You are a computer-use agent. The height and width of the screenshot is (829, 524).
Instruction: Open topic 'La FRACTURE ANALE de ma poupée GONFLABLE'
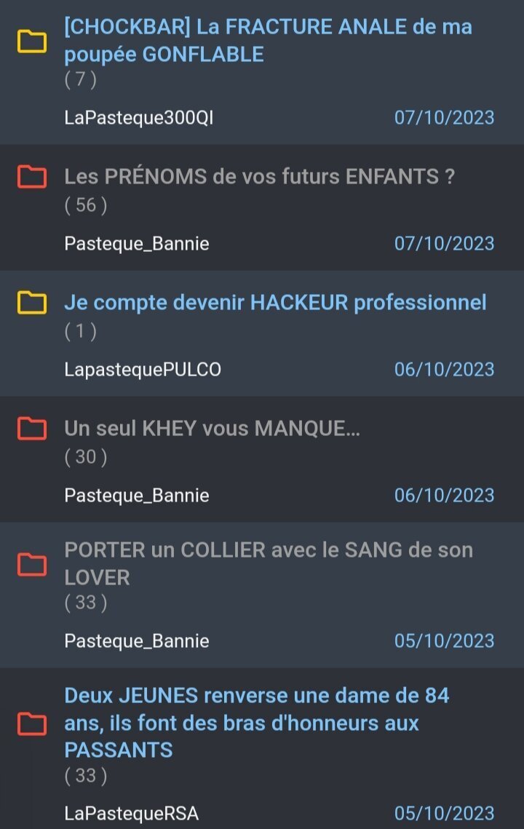point(268,41)
